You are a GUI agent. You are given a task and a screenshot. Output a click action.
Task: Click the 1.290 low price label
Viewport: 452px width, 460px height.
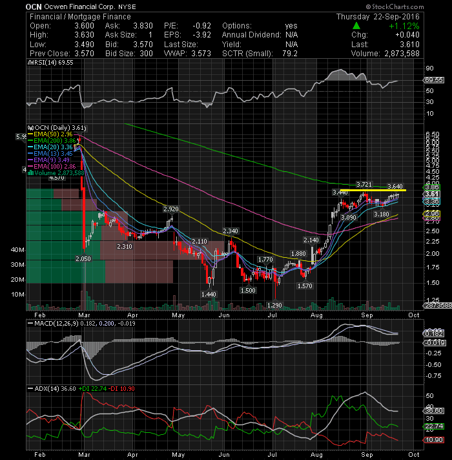(x=274, y=306)
